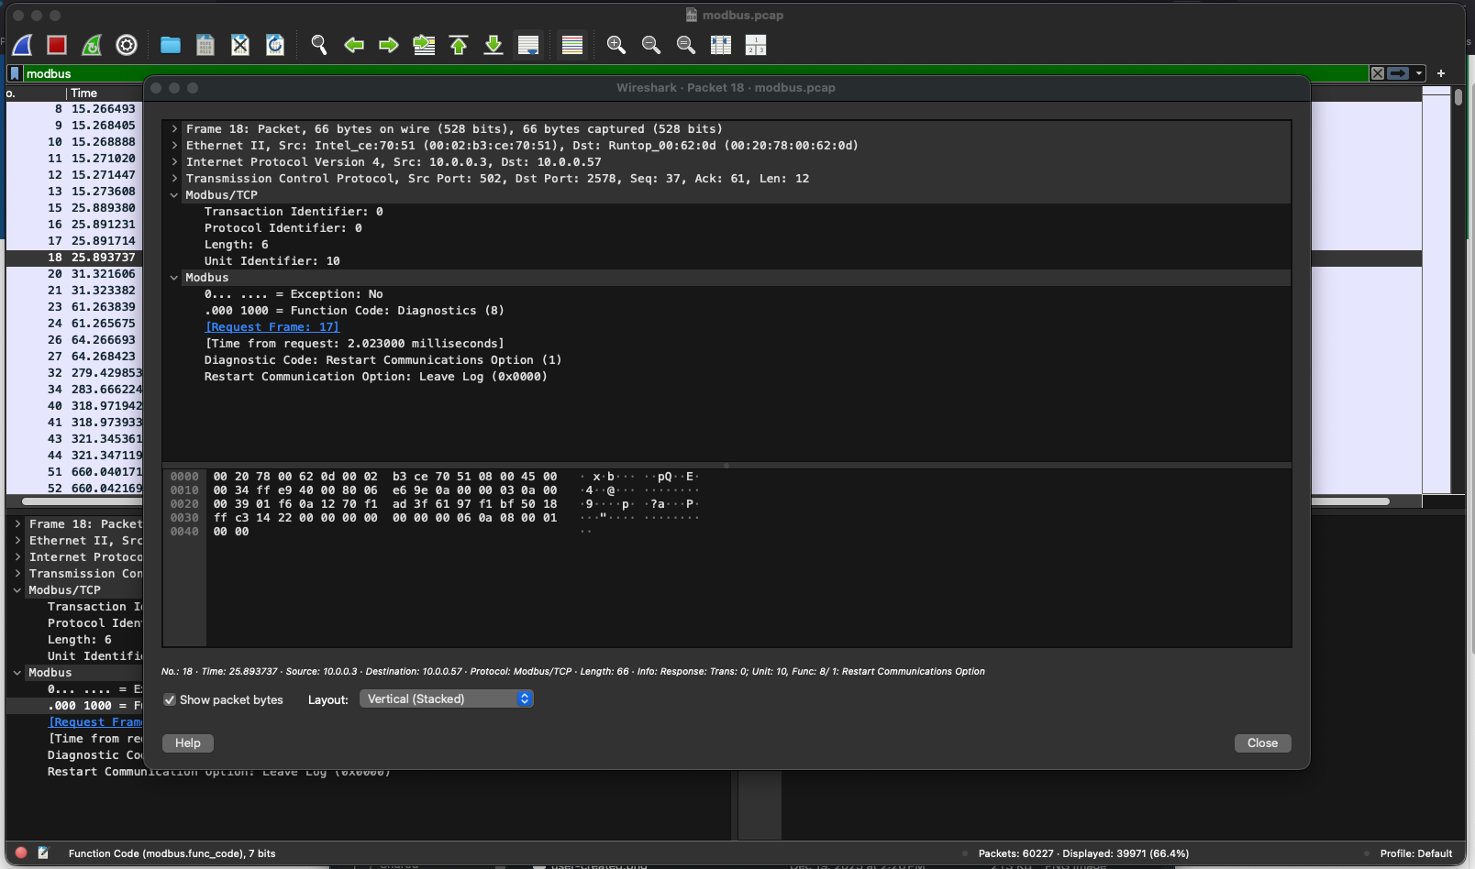The image size is (1475, 869).
Task: Reload this capture file
Action: coord(274,44)
